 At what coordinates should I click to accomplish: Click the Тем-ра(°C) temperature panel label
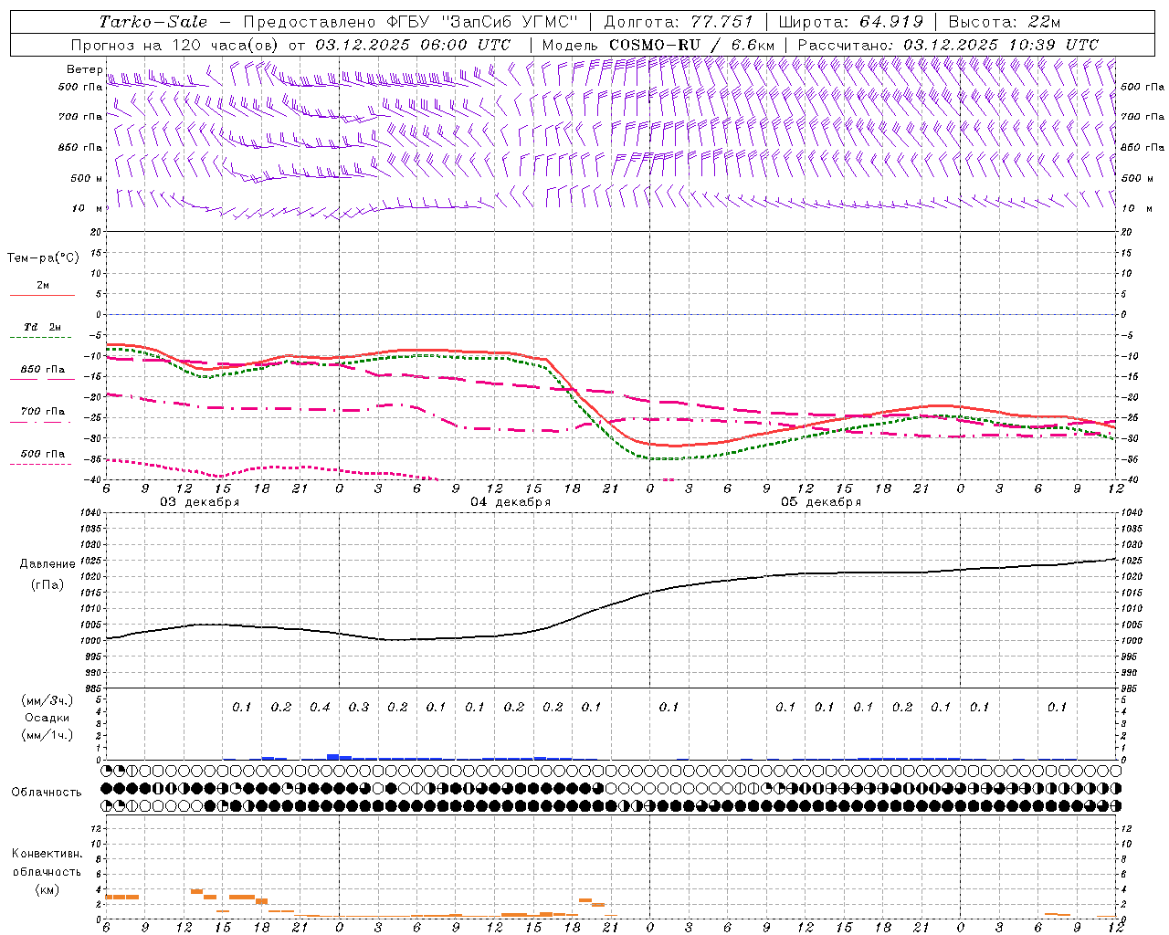click(43, 258)
